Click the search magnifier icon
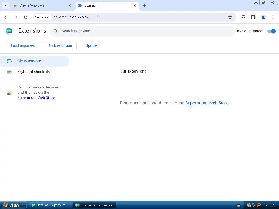This screenshot has width=279, height=209. pos(56,31)
